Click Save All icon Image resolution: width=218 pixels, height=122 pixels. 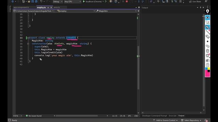36,1
